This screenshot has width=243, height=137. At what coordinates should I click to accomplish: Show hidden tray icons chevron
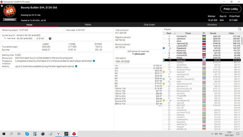click(212, 134)
